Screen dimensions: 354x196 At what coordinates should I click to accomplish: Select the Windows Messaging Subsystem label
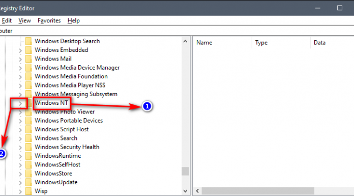click(x=76, y=94)
